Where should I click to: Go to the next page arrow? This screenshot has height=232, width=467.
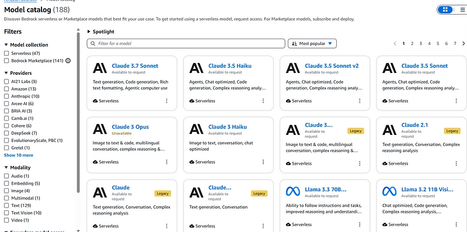click(463, 44)
